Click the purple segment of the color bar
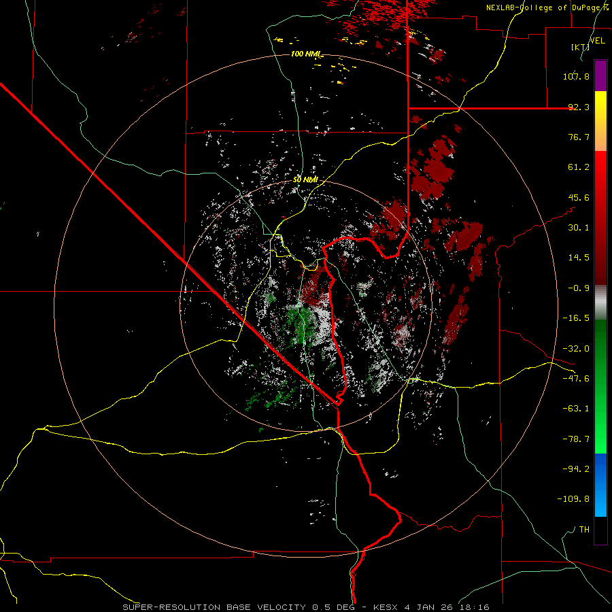Screen dimensions: 612x612 [x=600, y=75]
